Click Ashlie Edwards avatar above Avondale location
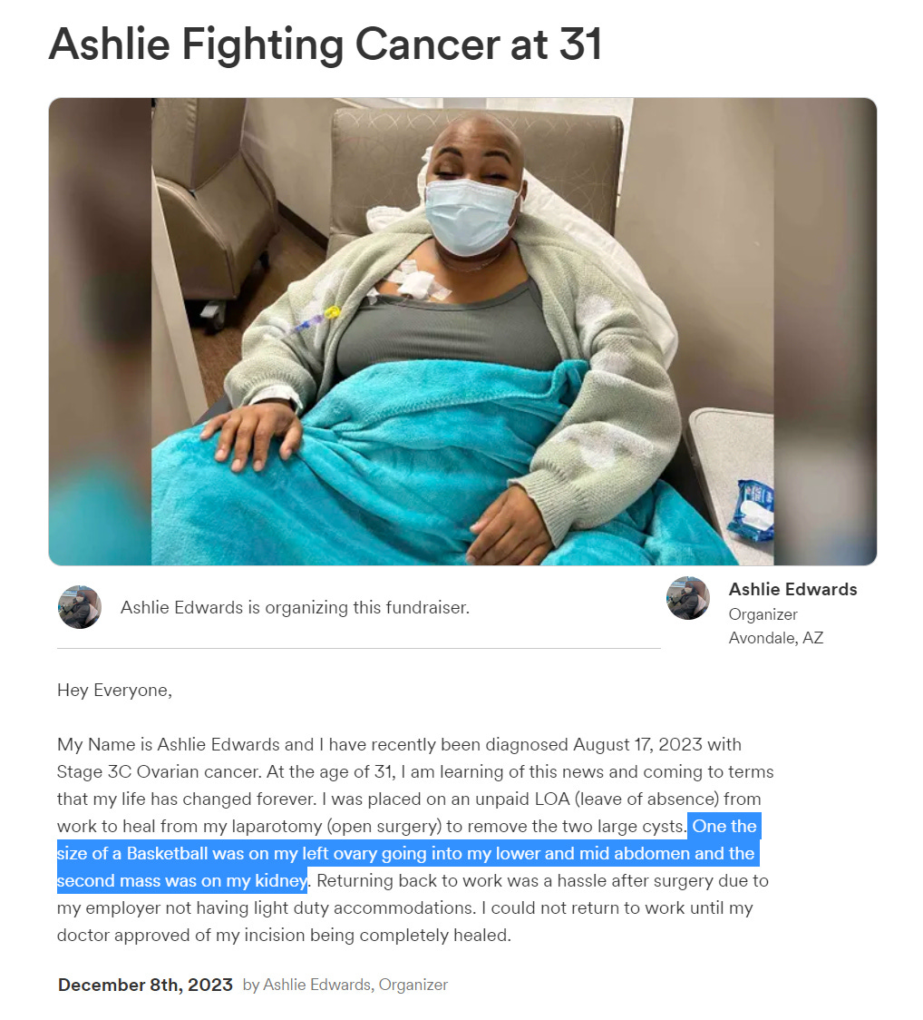Image resolution: width=923 pixels, height=1020 pixels. (687, 598)
